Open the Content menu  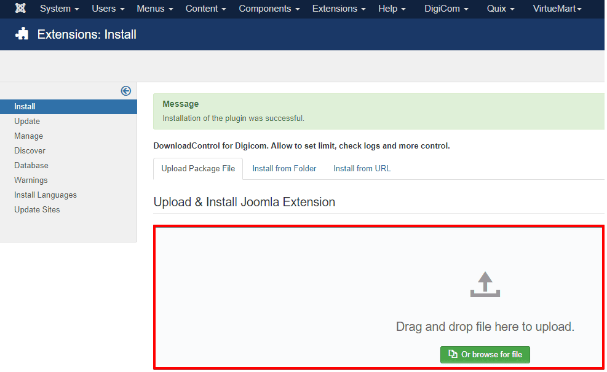[205, 9]
